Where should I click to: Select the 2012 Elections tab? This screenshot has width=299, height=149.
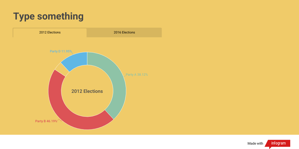click(x=50, y=32)
